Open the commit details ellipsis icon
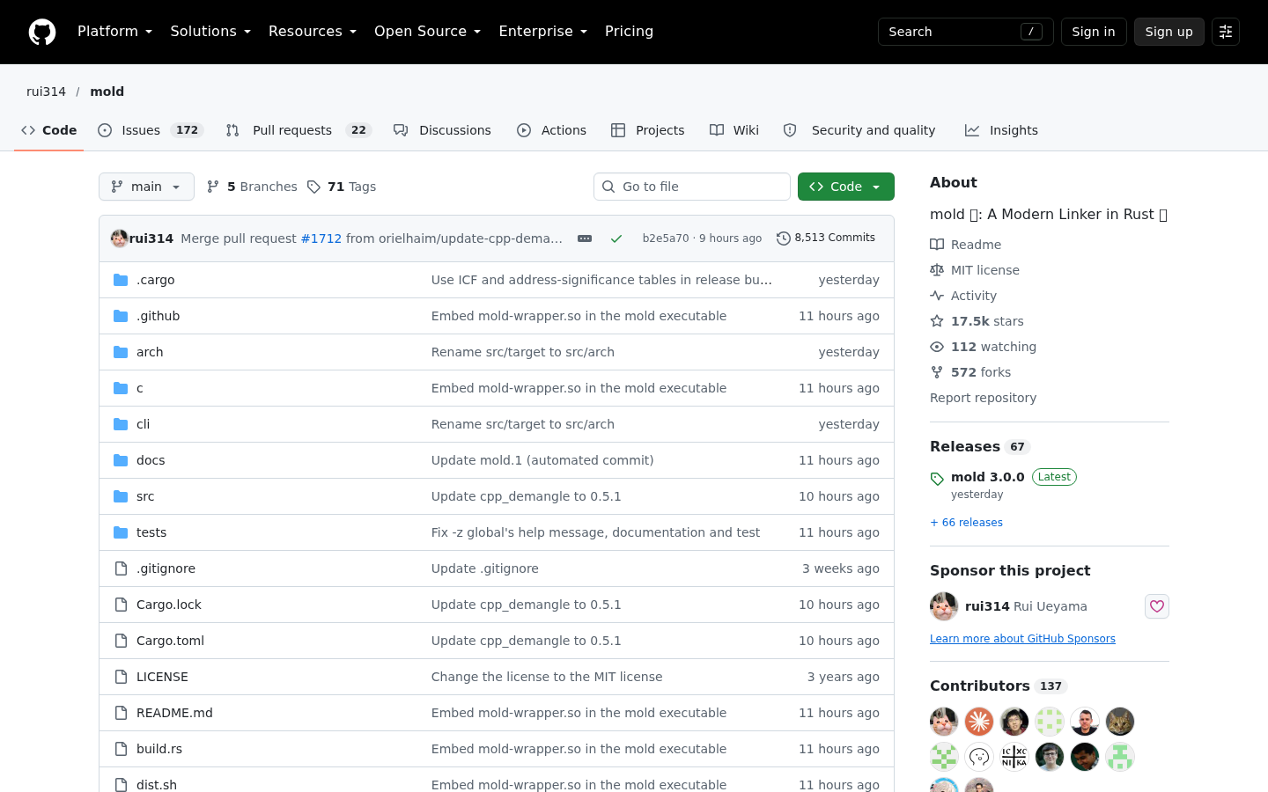This screenshot has width=1268, height=792. pos(585,238)
